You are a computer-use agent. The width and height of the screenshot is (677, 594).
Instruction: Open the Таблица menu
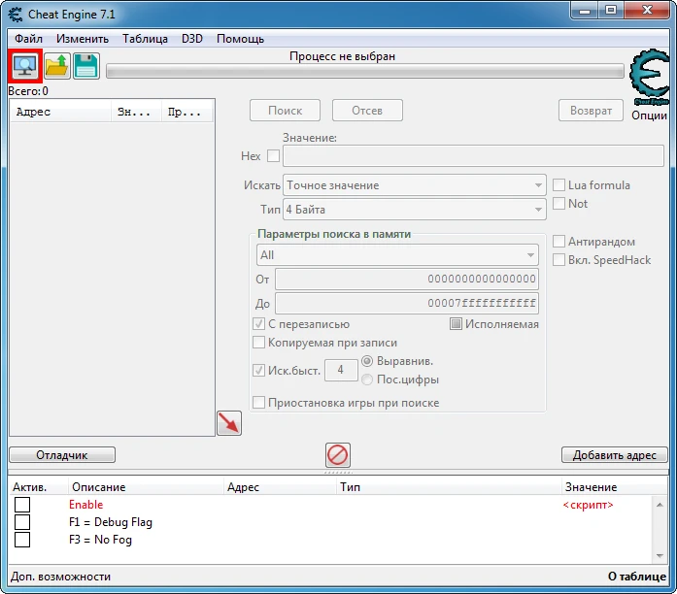145,39
